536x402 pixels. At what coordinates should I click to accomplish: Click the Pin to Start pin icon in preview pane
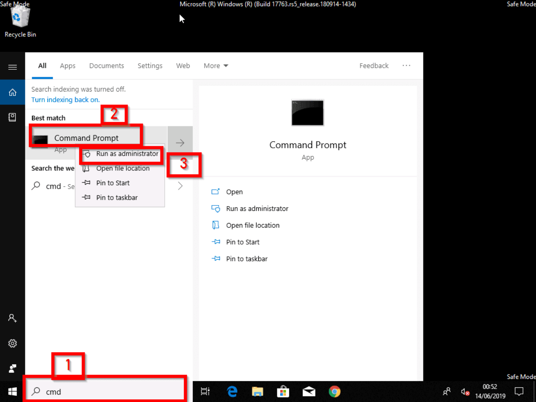pos(216,242)
